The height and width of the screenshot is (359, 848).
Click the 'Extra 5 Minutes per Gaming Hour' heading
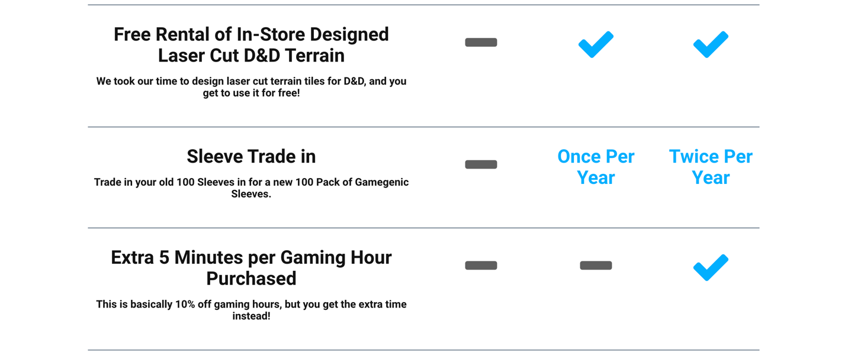[251, 257]
